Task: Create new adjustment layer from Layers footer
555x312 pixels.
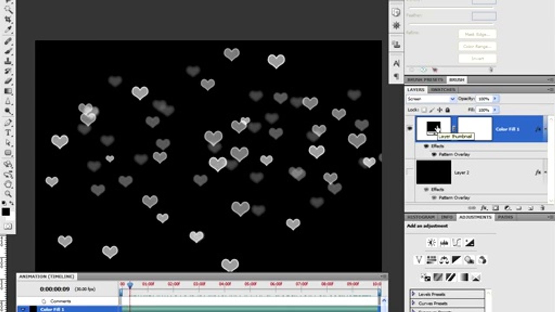Action: [507, 208]
